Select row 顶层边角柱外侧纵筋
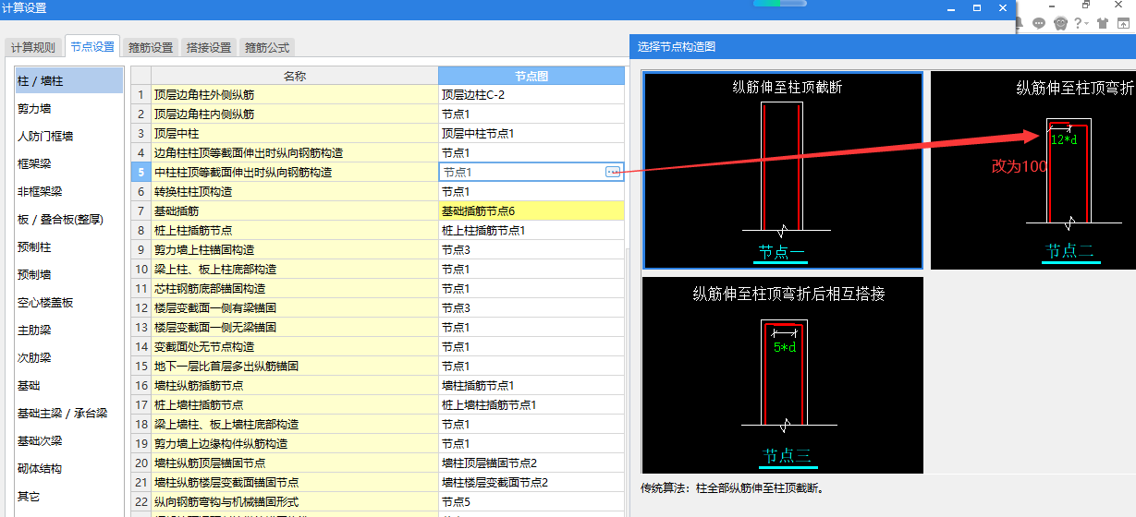The image size is (1136, 517). tap(295, 94)
